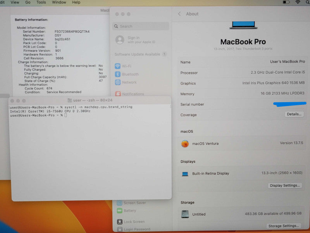Select the Bluetooth icon in sidebar
The height and width of the screenshot is (233, 310).
pyautogui.click(x=118, y=74)
